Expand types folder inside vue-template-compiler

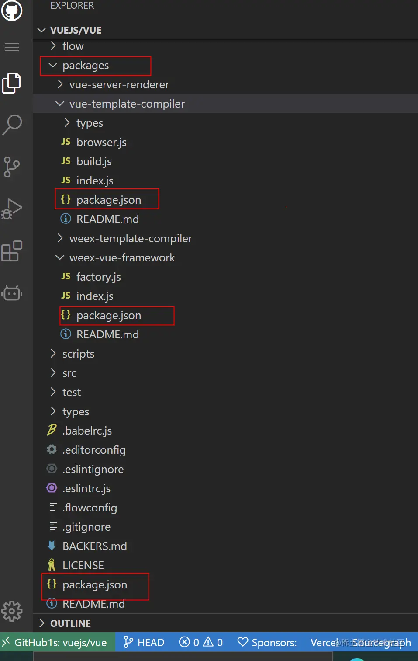(225, 123)
